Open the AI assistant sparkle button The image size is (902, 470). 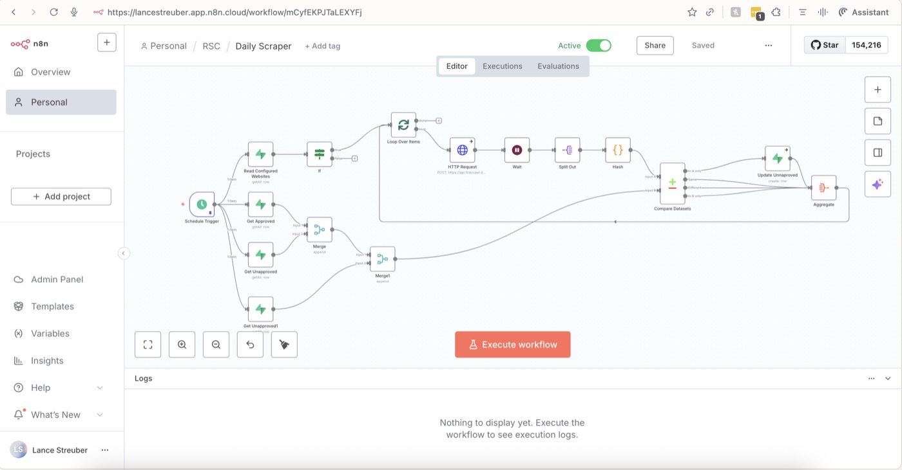tap(878, 184)
